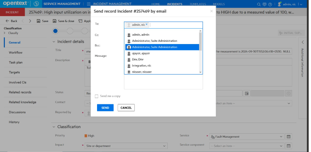Open the chat bubble icon in header
The image size is (311, 152).
pyautogui.click(x=264, y=4)
